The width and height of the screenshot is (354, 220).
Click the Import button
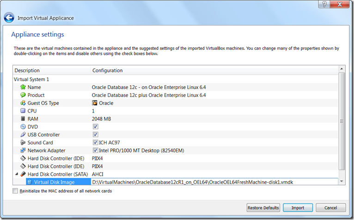298,208
